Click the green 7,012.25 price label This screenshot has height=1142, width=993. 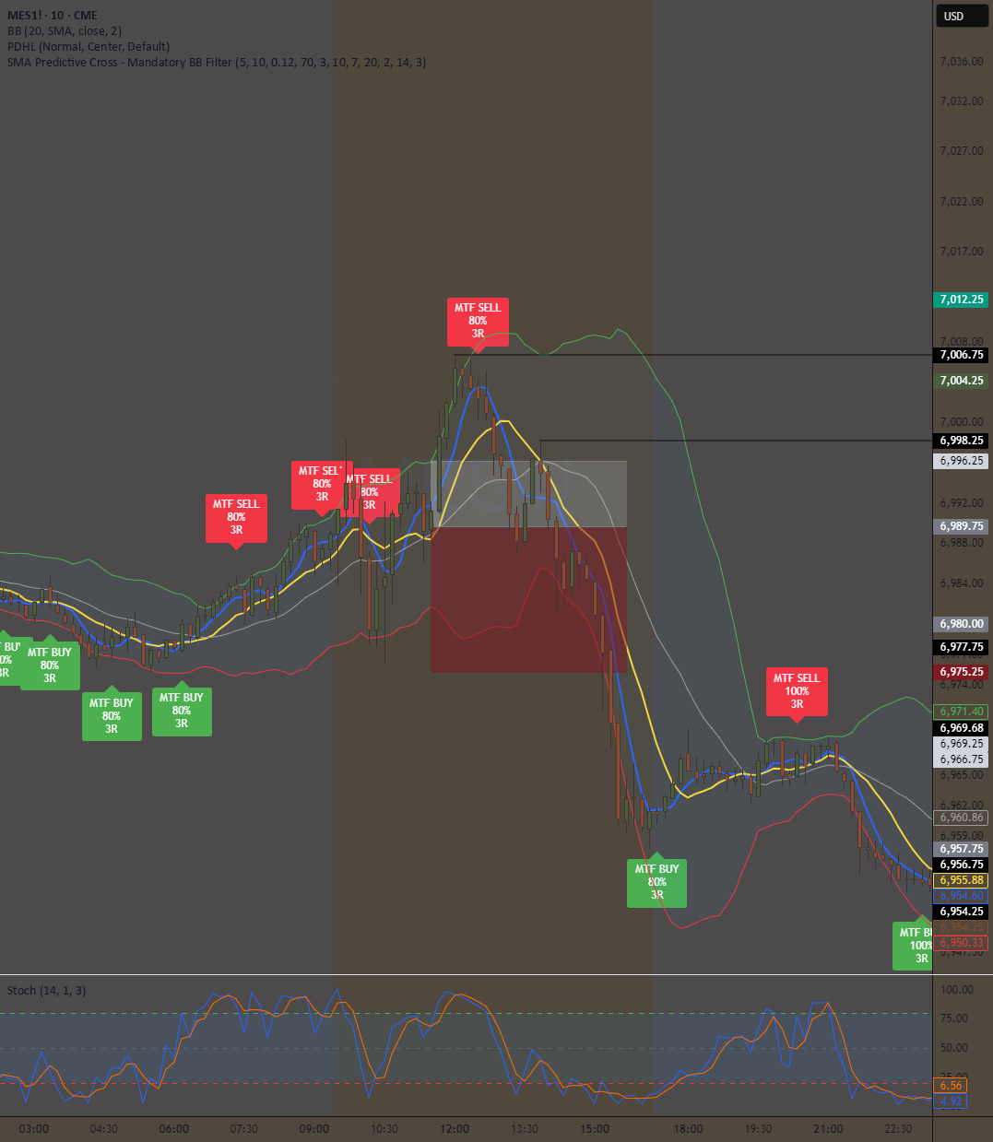point(962,300)
